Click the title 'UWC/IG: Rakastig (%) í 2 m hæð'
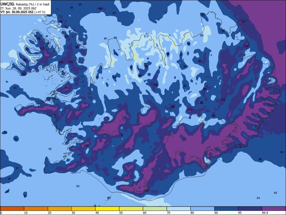 25,4
